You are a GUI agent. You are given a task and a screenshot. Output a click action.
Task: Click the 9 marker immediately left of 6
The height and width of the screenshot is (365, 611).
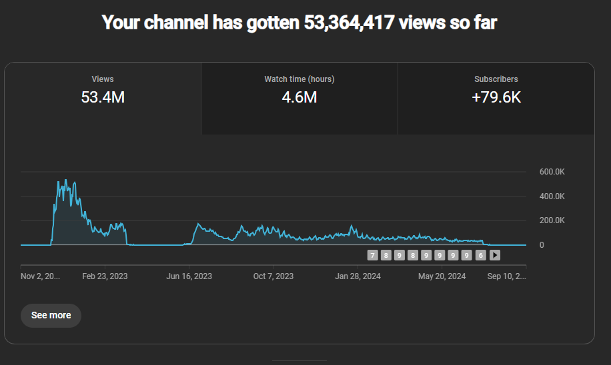pyautogui.click(x=466, y=255)
